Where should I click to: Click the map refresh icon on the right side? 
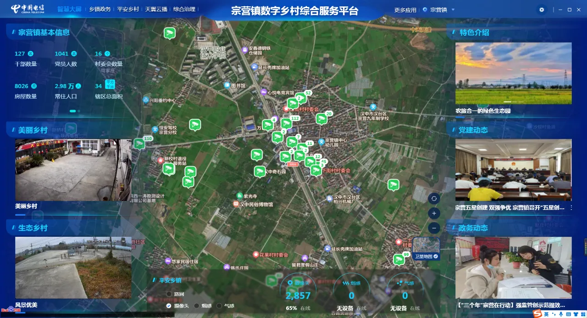434,198
